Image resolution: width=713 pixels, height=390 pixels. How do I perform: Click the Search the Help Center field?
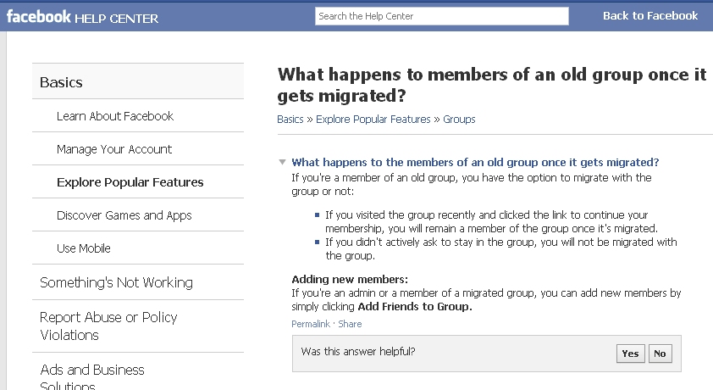[441, 16]
